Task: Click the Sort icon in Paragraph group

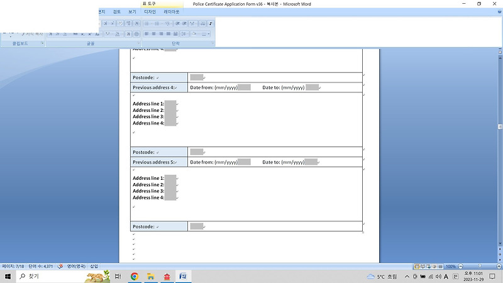Action: pyautogui.click(x=202, y=23)
